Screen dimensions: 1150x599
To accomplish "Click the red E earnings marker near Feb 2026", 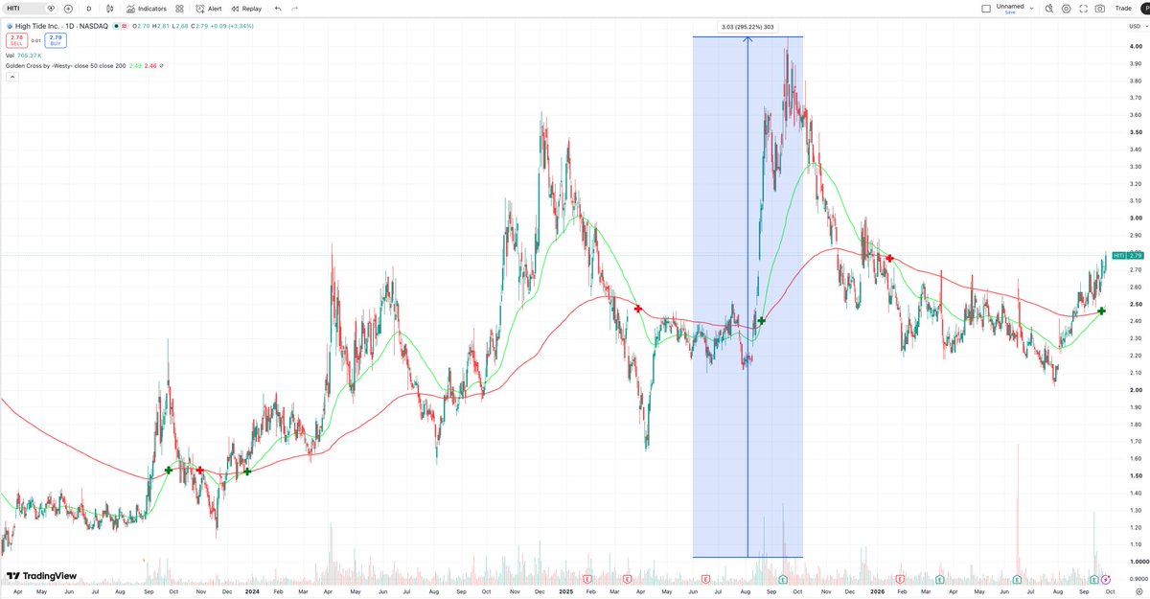I will (x=900, y=580).
